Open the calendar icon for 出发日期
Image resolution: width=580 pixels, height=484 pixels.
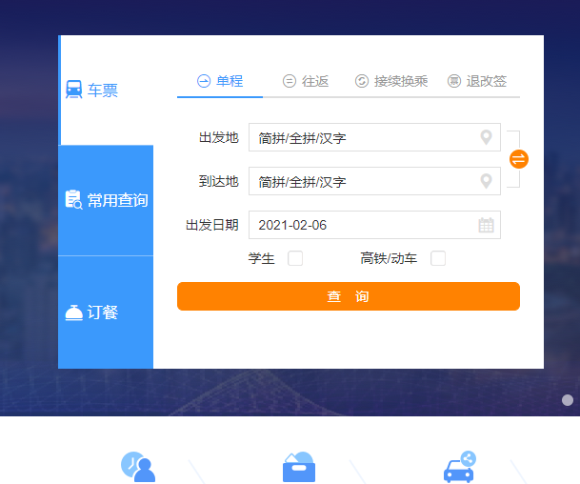(486, 226)
